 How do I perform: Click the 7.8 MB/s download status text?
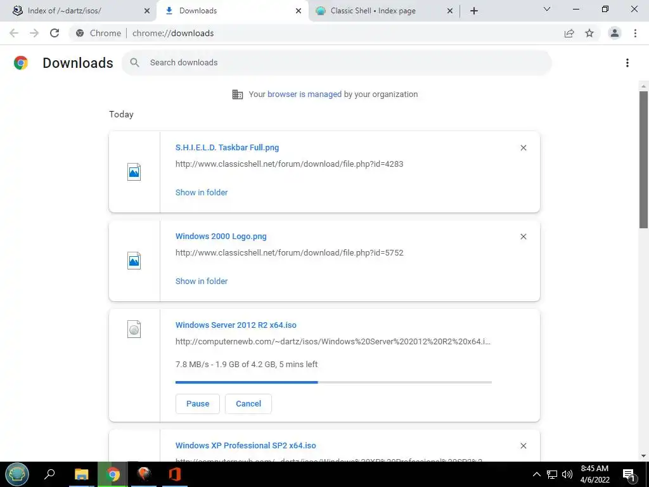coord(247,365)
